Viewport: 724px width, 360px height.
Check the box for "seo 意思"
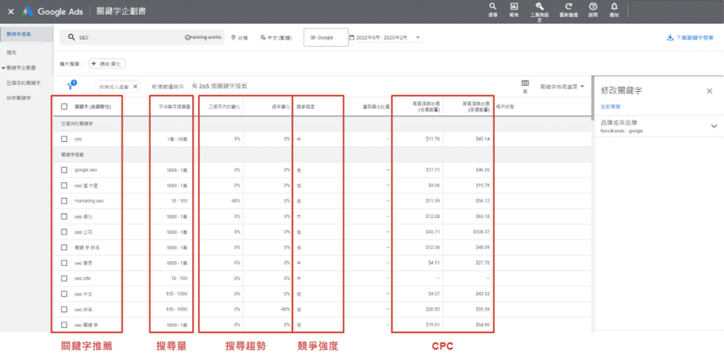pos(64,263)
